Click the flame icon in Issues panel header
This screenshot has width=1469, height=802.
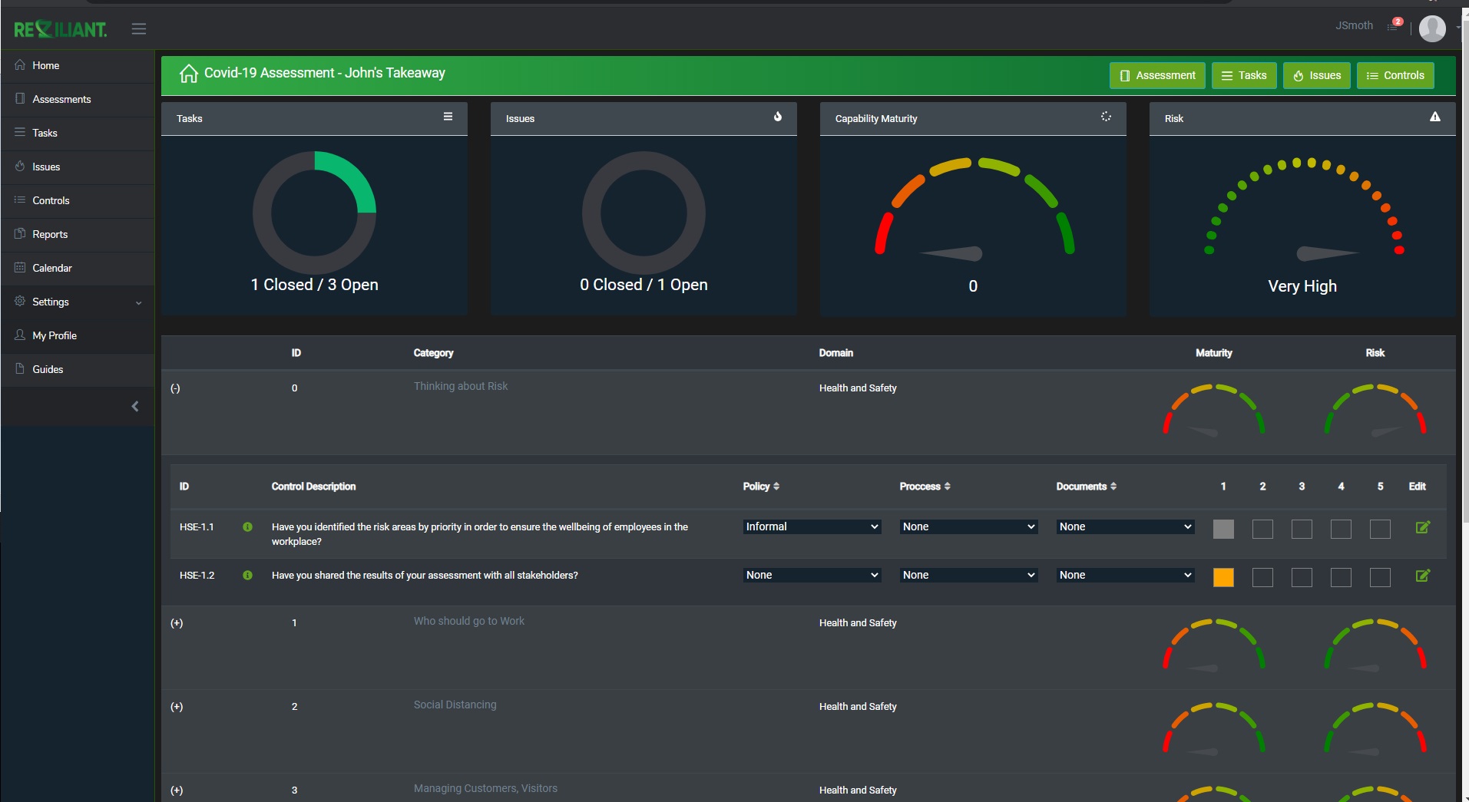pyautogui.click(x=777, y=117)
